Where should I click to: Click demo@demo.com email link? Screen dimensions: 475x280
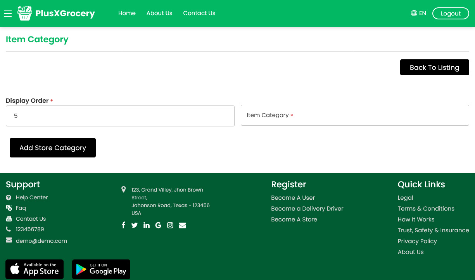[x=41, y=241]
